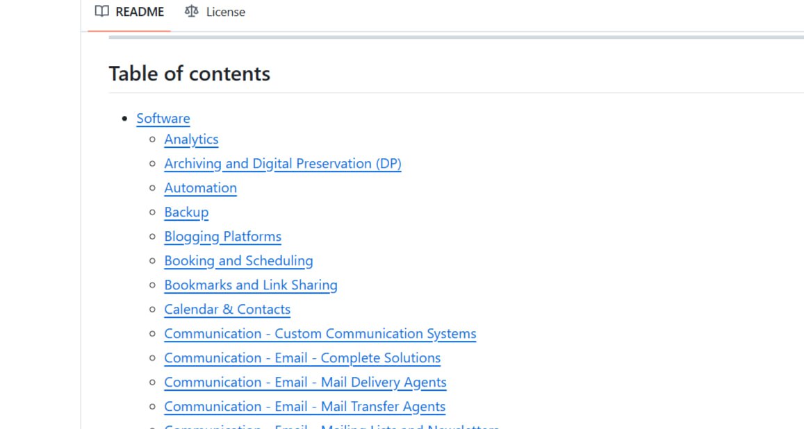Navigate to Blogging Platforms

tap(222, 237)
